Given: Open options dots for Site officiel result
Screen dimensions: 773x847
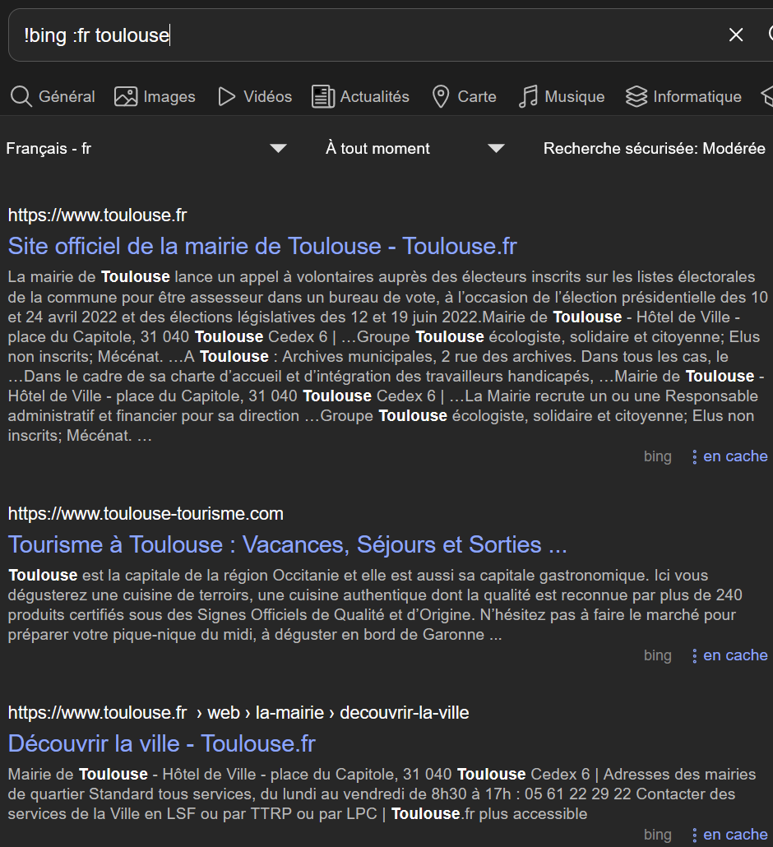Looking at the screenshot, I should [695, 457].
